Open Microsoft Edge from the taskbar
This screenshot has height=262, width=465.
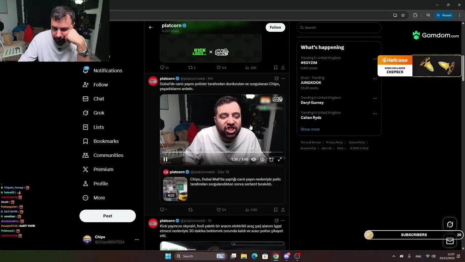[x=254, y=256]
